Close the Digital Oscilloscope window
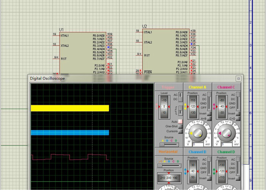 238,79
